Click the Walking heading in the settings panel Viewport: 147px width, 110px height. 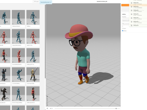coord(124,14)
